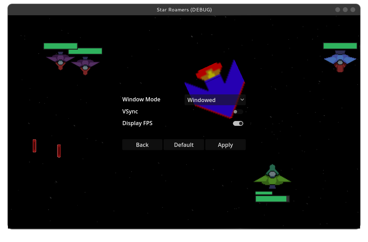The height and width of the screenshot is (242, 368).
Task: Click the Window Mode label
Action: (141, 99)
